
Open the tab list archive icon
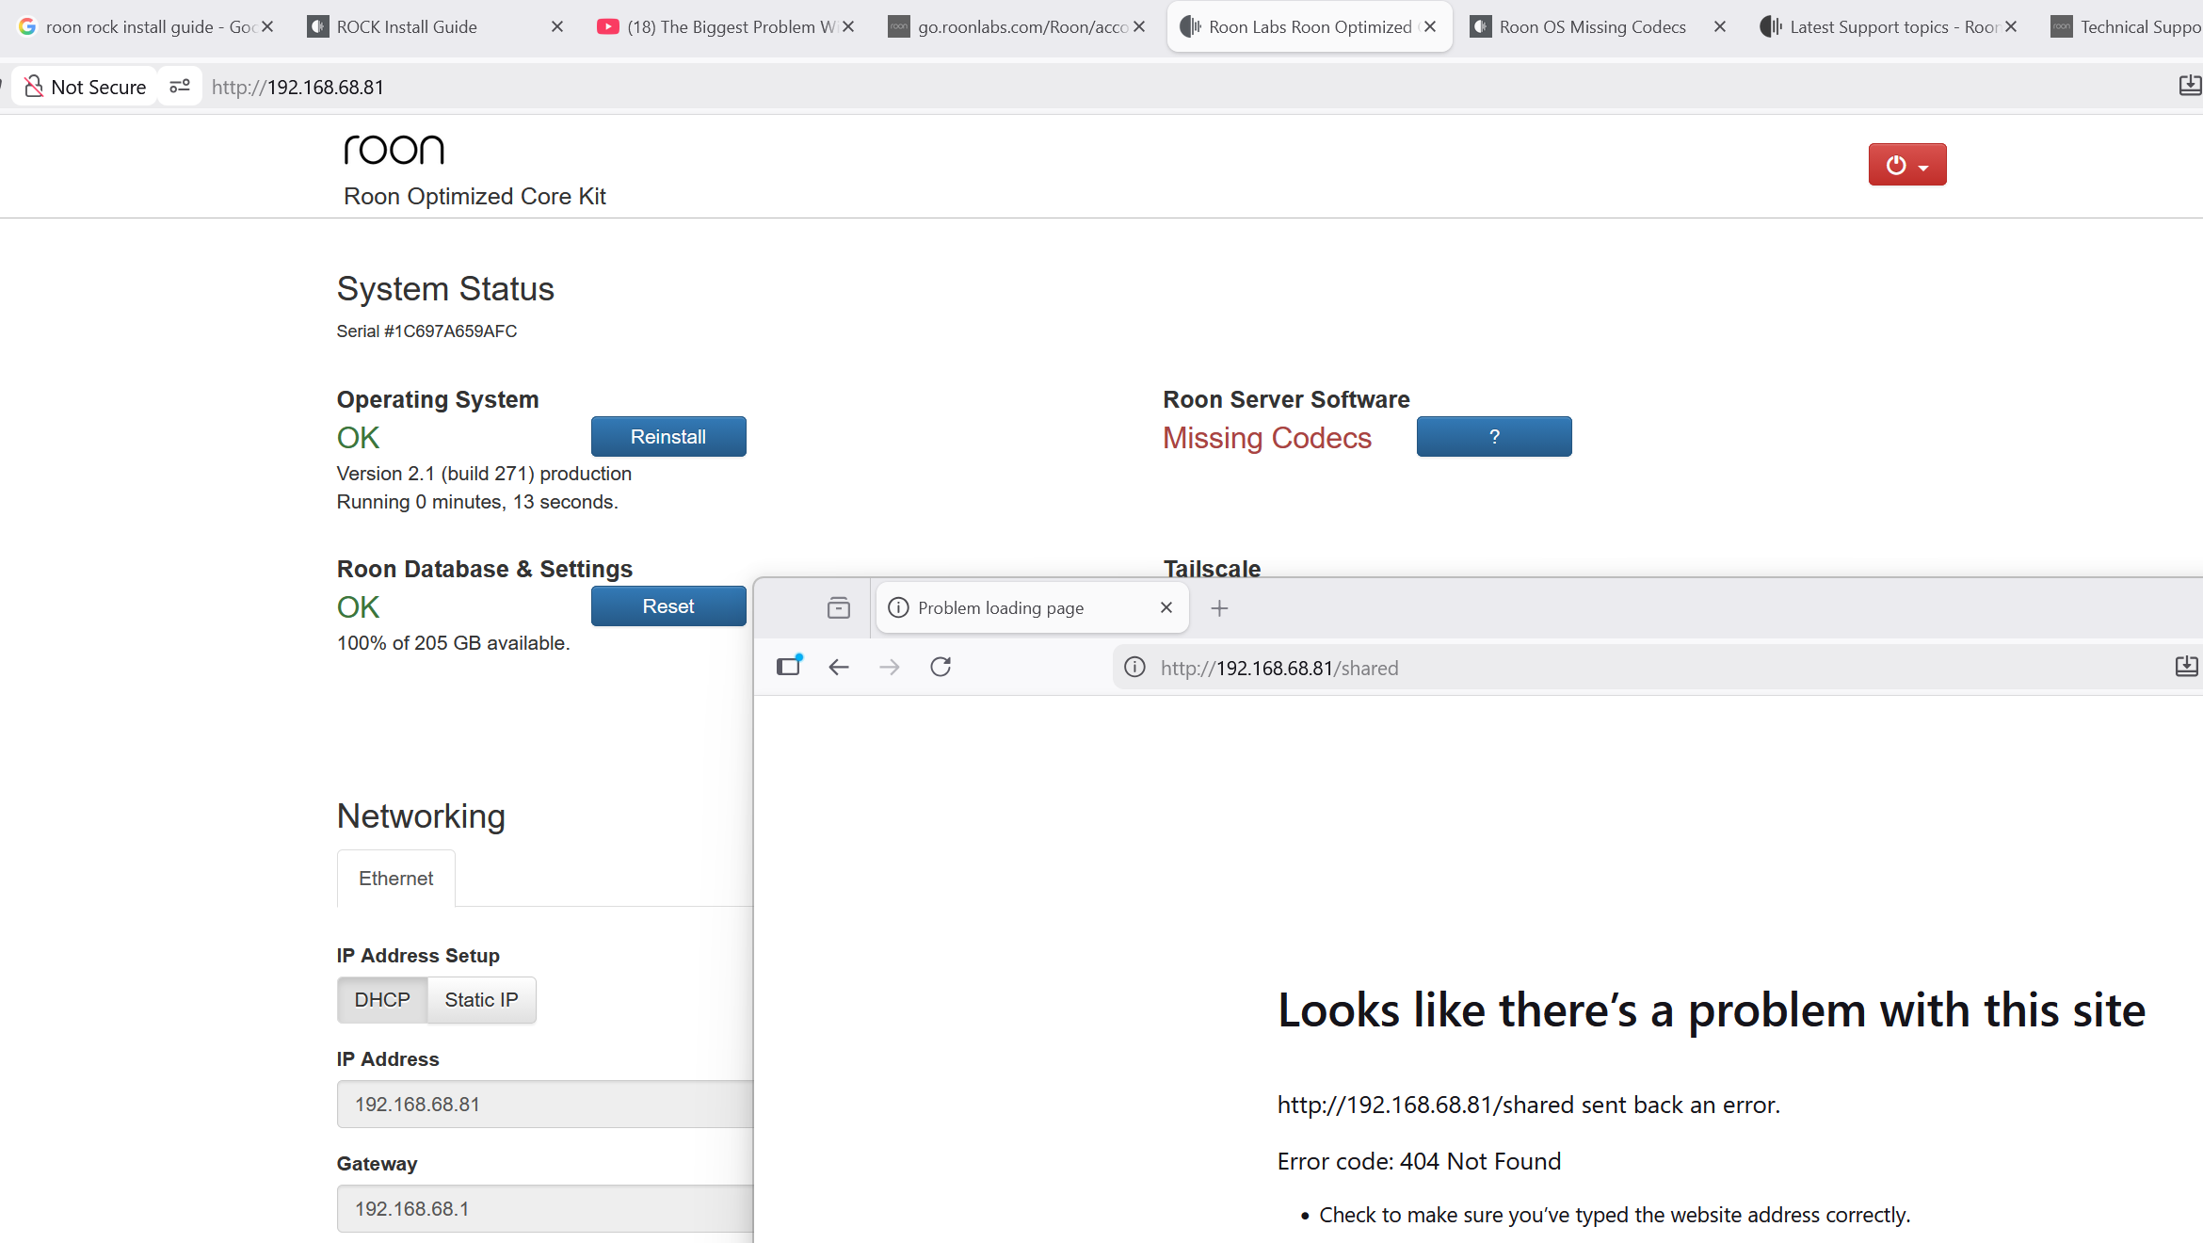click(x=838, y=608)
